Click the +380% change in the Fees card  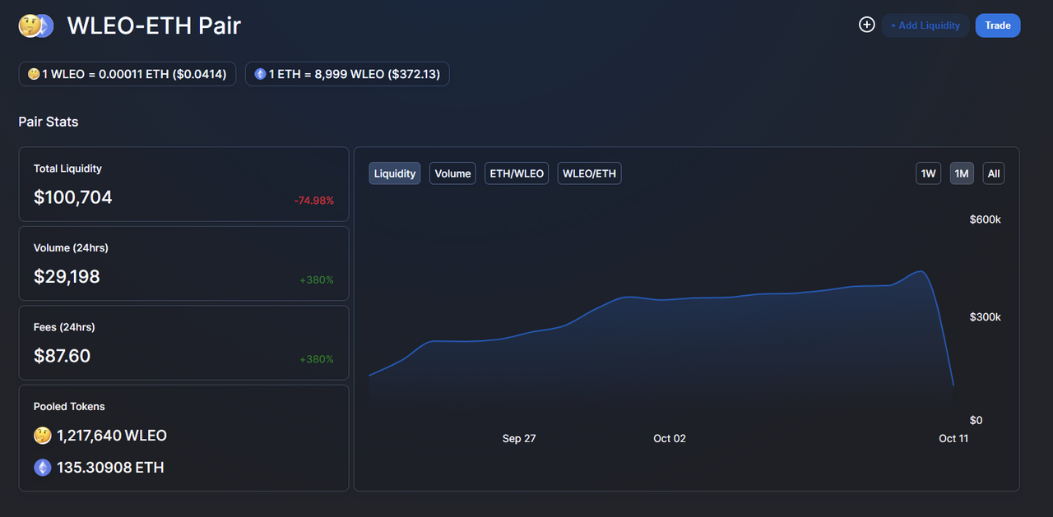click(317, 359)
